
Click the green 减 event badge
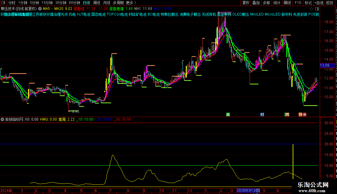click(228, 114)
